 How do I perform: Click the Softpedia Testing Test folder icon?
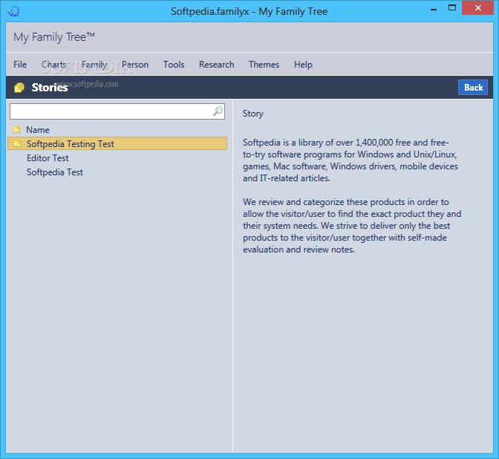coord(17,143)
